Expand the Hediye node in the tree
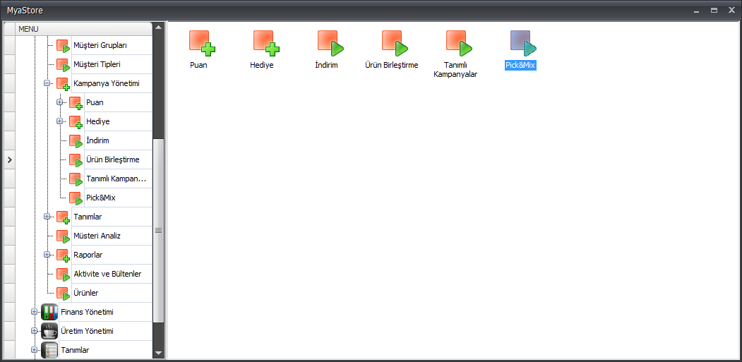 [60, 121]
